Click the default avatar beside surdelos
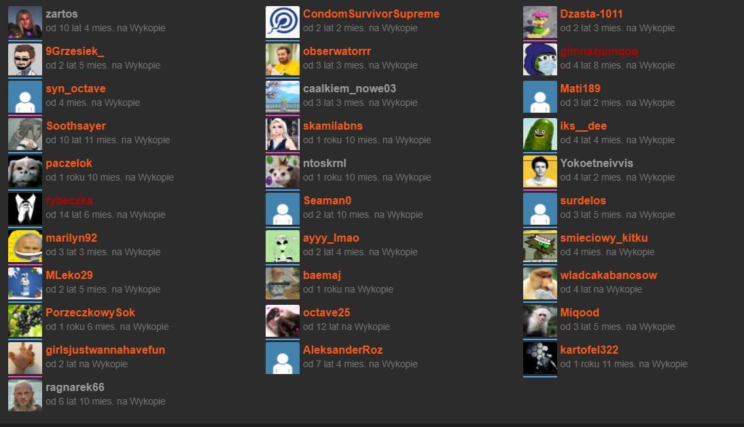The height and width of the screenshot is (427, 744). (x=539, y=209)
